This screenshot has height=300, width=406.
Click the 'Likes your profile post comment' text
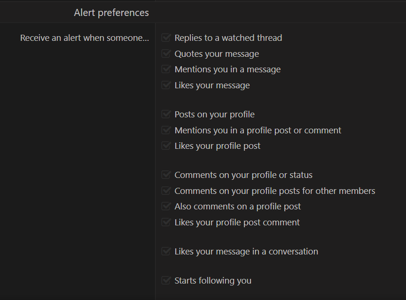click(x=237, y=223)
